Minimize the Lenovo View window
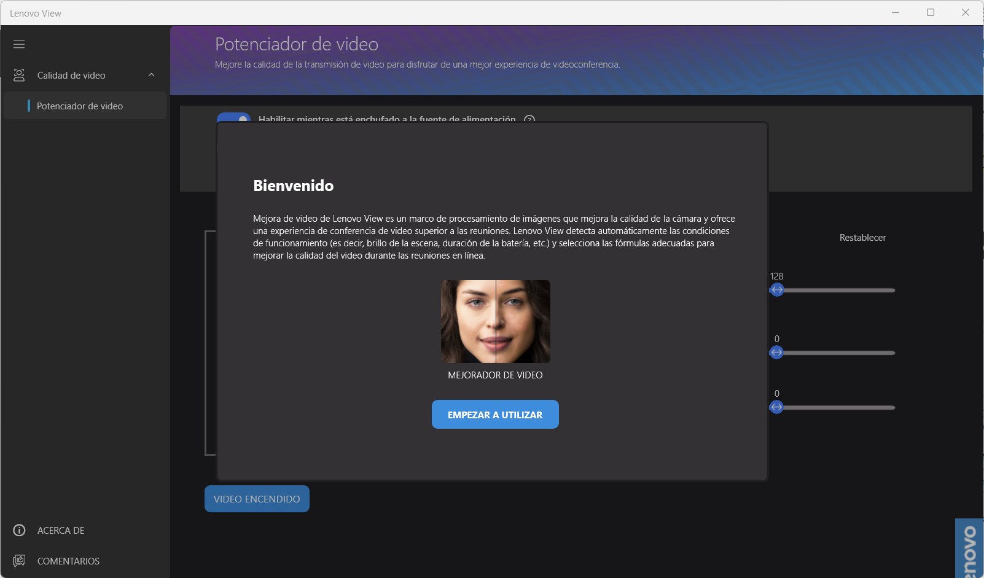Image resolution: width=984 pixels, height=578 pixels. point(896,12)
